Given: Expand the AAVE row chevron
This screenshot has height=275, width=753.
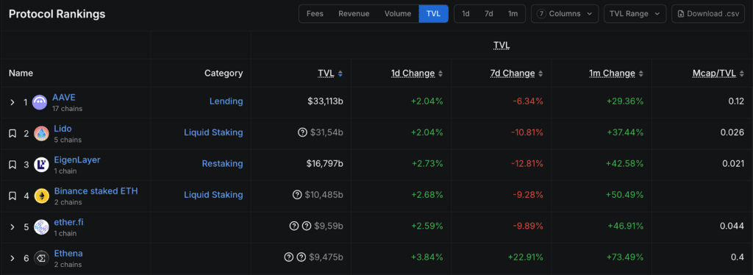Looking at the screenshot, I should pos(13,102).
